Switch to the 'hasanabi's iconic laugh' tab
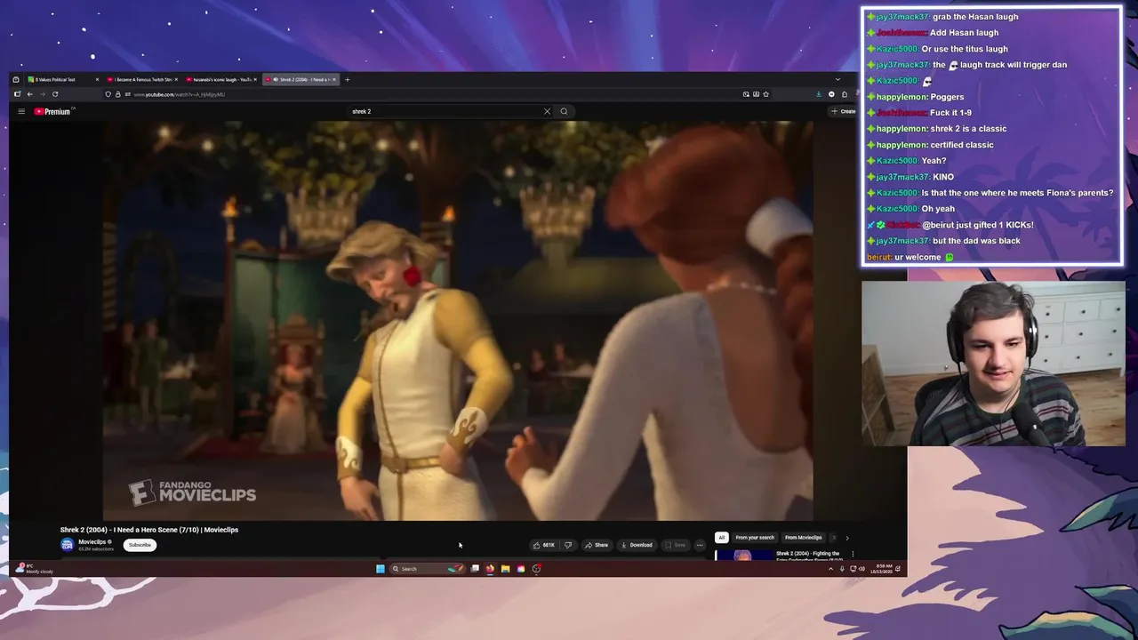Image resolution: width=1138 pixels, height=640 pixels. coord(219,79)
